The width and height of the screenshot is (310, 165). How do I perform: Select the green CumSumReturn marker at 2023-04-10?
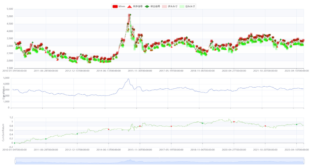coord(297,125)
